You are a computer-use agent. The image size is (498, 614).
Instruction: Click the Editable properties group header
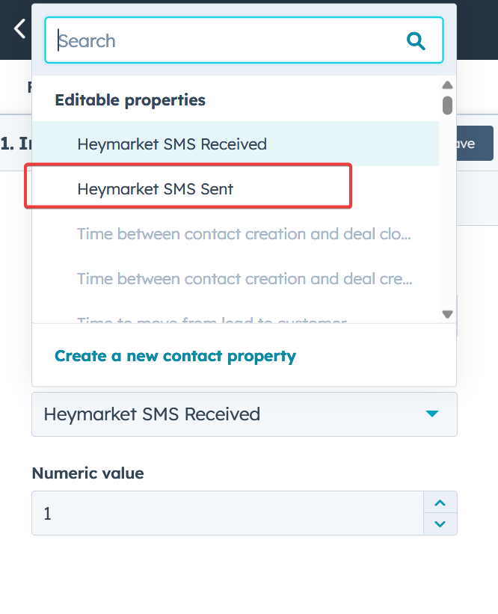[130, 100]
